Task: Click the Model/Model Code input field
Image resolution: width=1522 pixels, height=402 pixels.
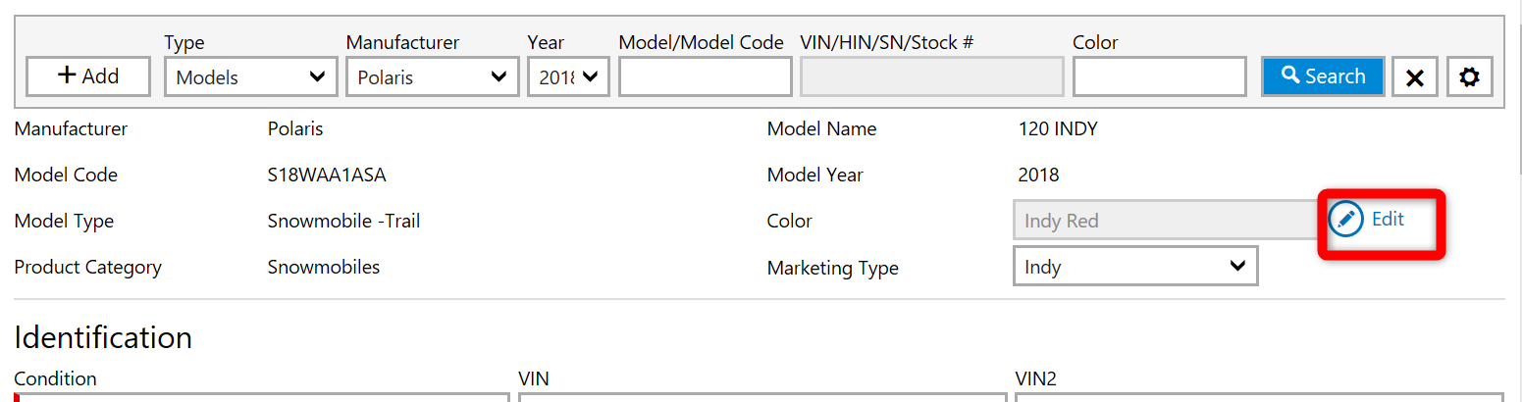Action: click(705, 76)
